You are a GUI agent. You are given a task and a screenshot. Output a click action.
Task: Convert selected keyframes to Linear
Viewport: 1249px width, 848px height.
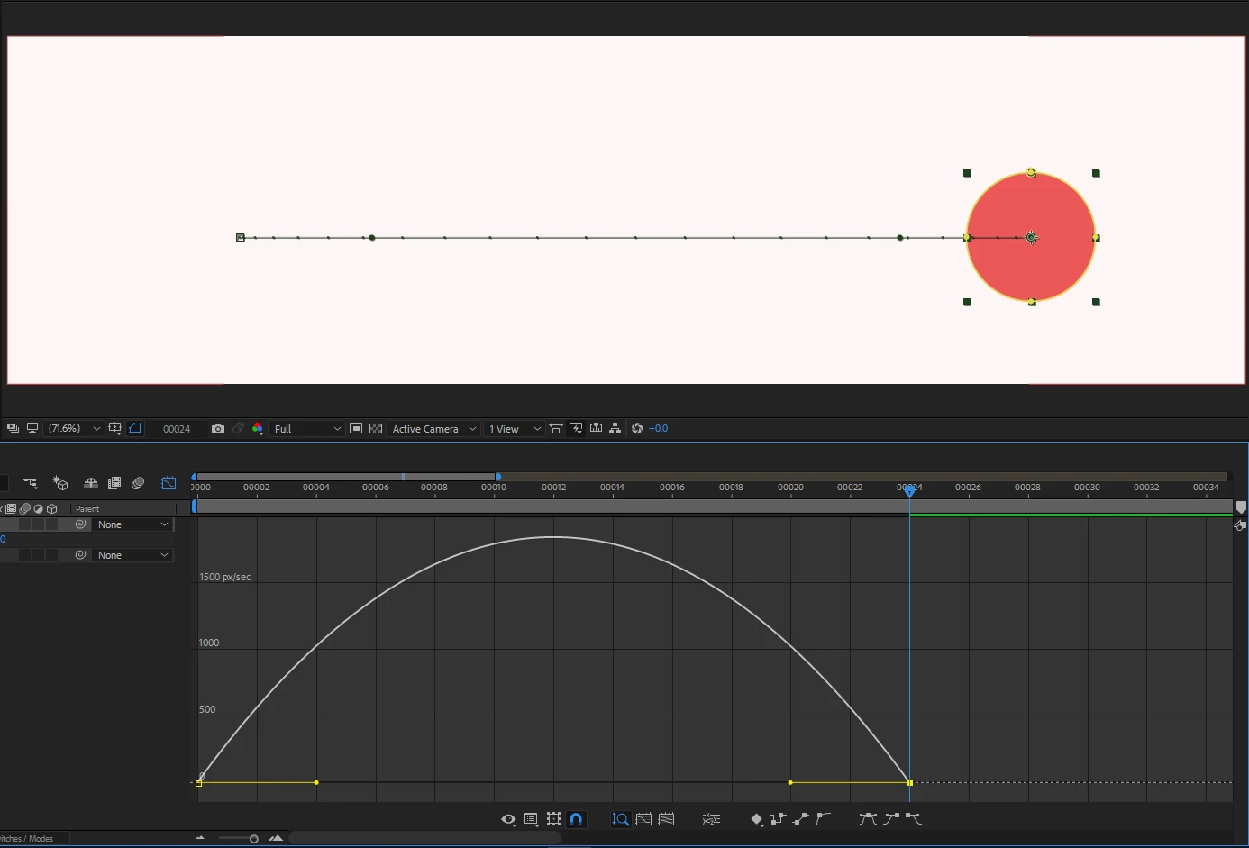[x=800, y=818]
